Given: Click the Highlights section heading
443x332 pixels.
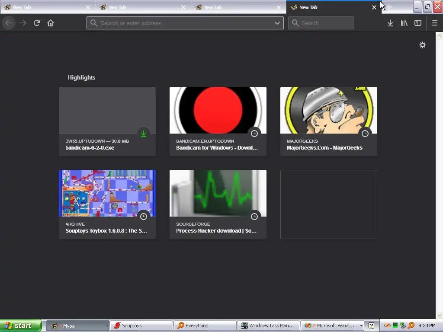Looking at the screenshot, I should pyautogui.click(x=81, y=77).
